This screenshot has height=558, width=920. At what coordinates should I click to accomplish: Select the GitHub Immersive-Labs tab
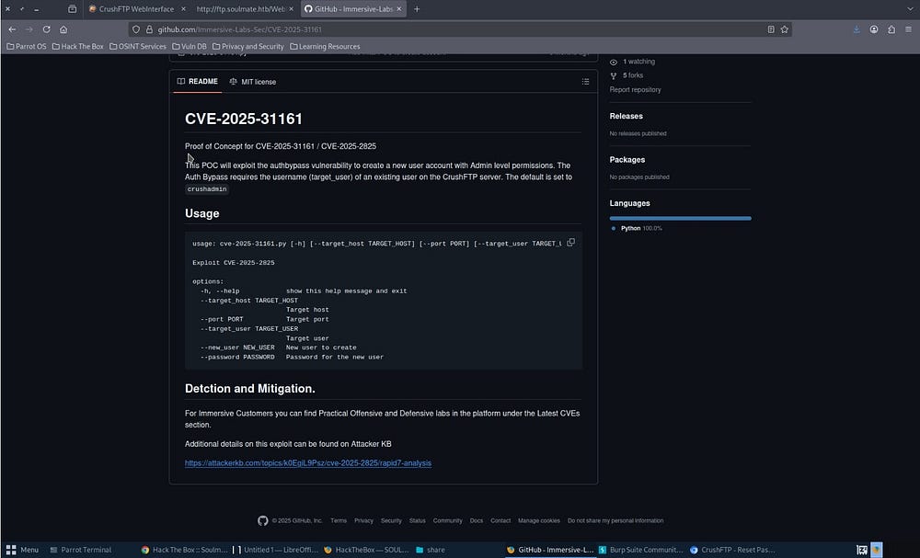[x=353, y=9]
